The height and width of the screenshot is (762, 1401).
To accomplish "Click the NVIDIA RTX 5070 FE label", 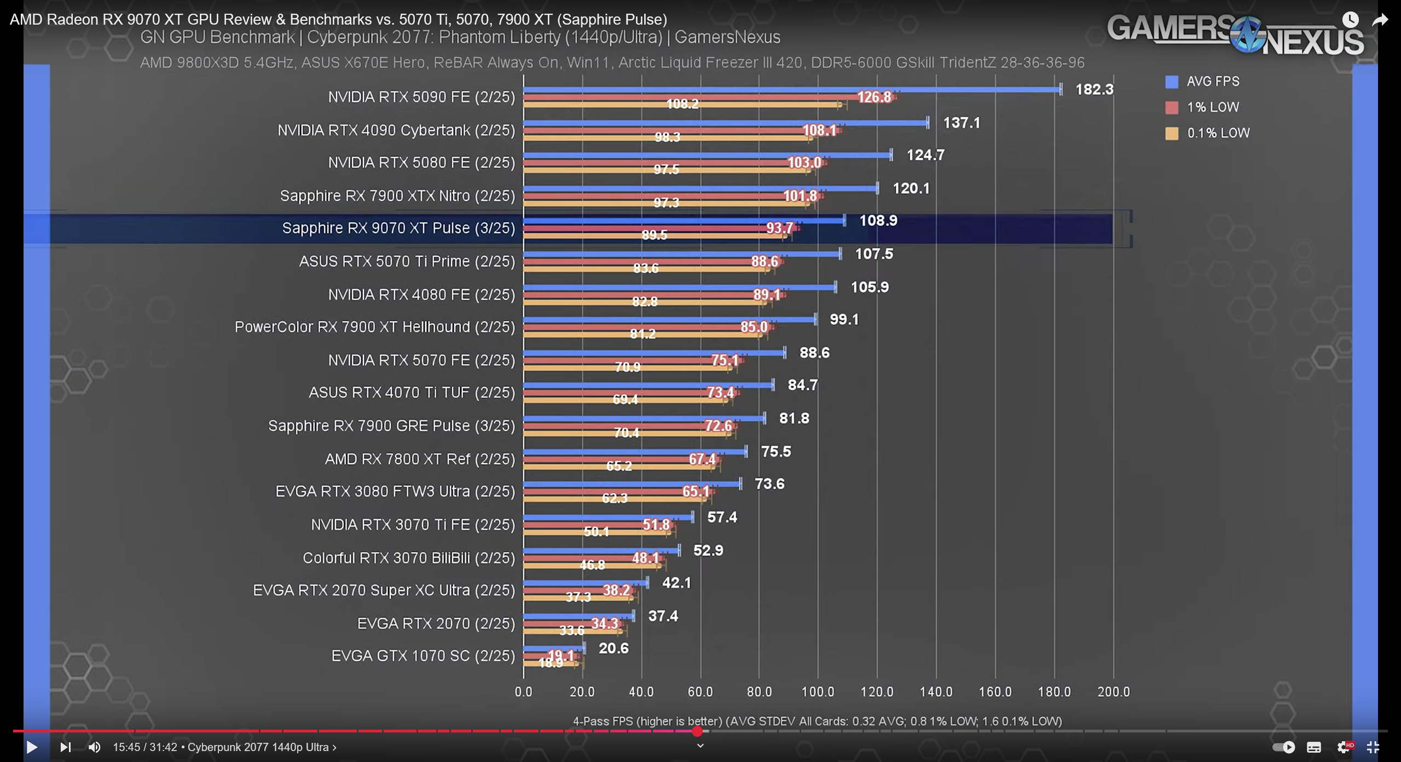I will tap(421, 360).
